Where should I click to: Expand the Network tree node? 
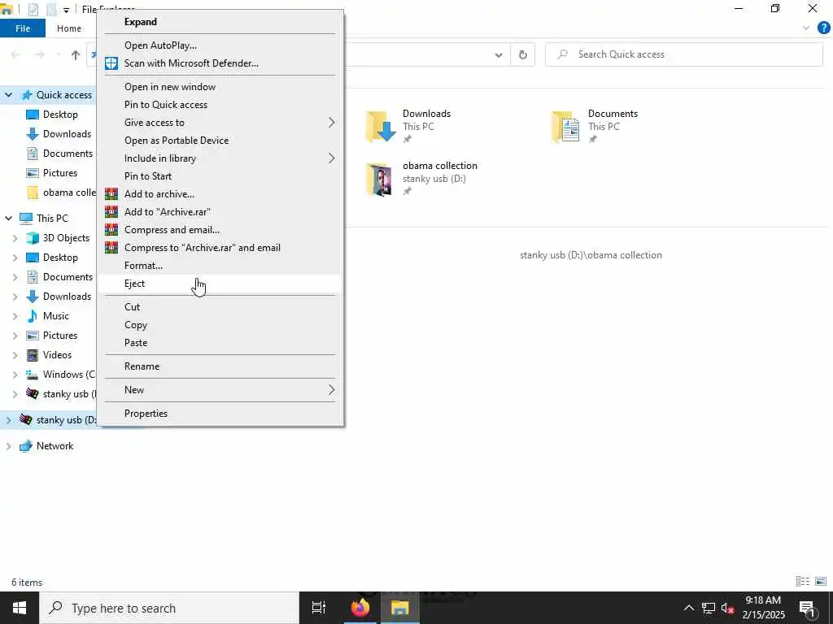[8, 446]
